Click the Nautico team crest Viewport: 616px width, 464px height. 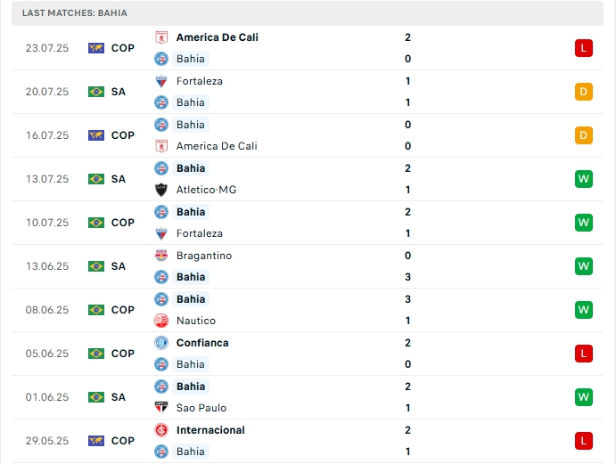161,321
